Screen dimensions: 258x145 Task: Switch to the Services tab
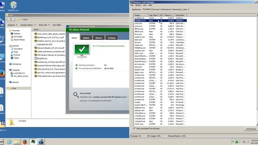156,10
